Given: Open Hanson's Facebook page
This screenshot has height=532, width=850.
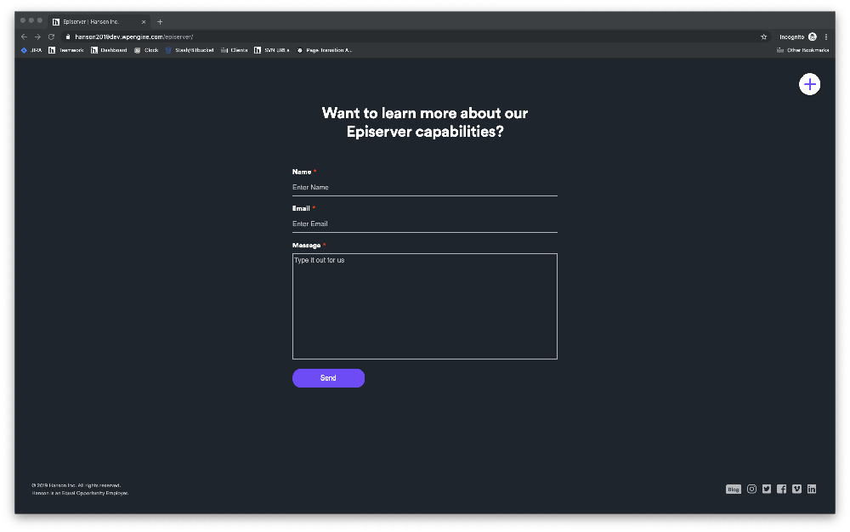Looking at the screenshot, I should coord(781,490).
